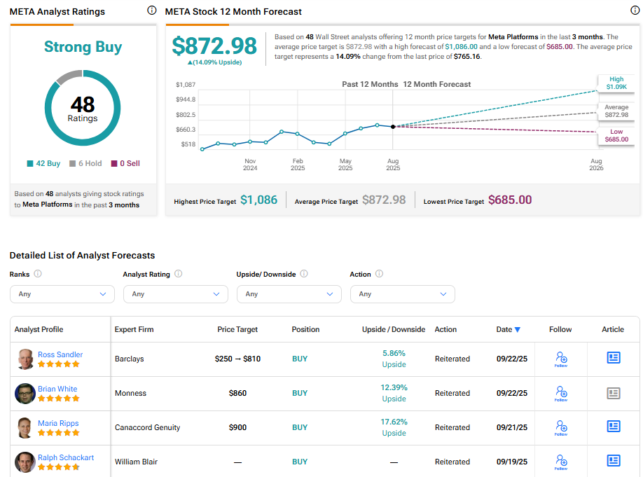Follow analyst Ralph Schackart
This screenshot has height=477, width=643.
pos(561,462)
